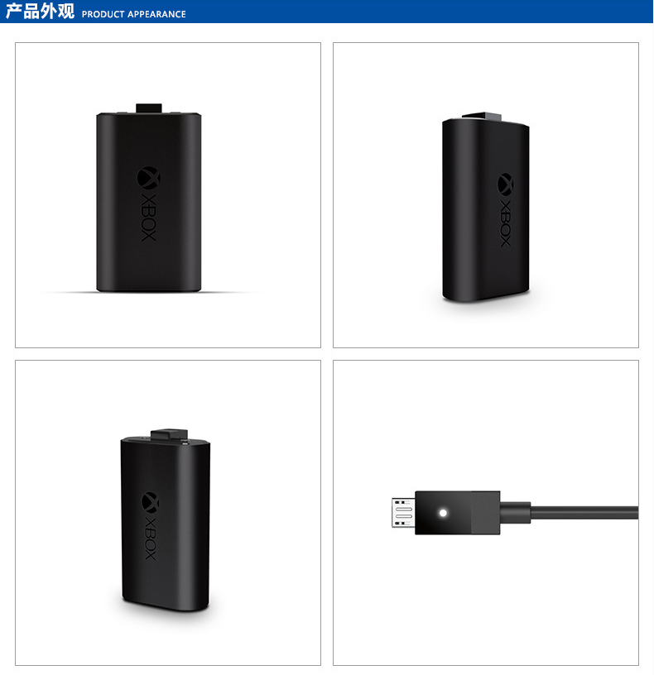Select the PRODUCT APPEARANCE heading text
This screenshot has height=675, width=654.
click(x=133, y=14)
